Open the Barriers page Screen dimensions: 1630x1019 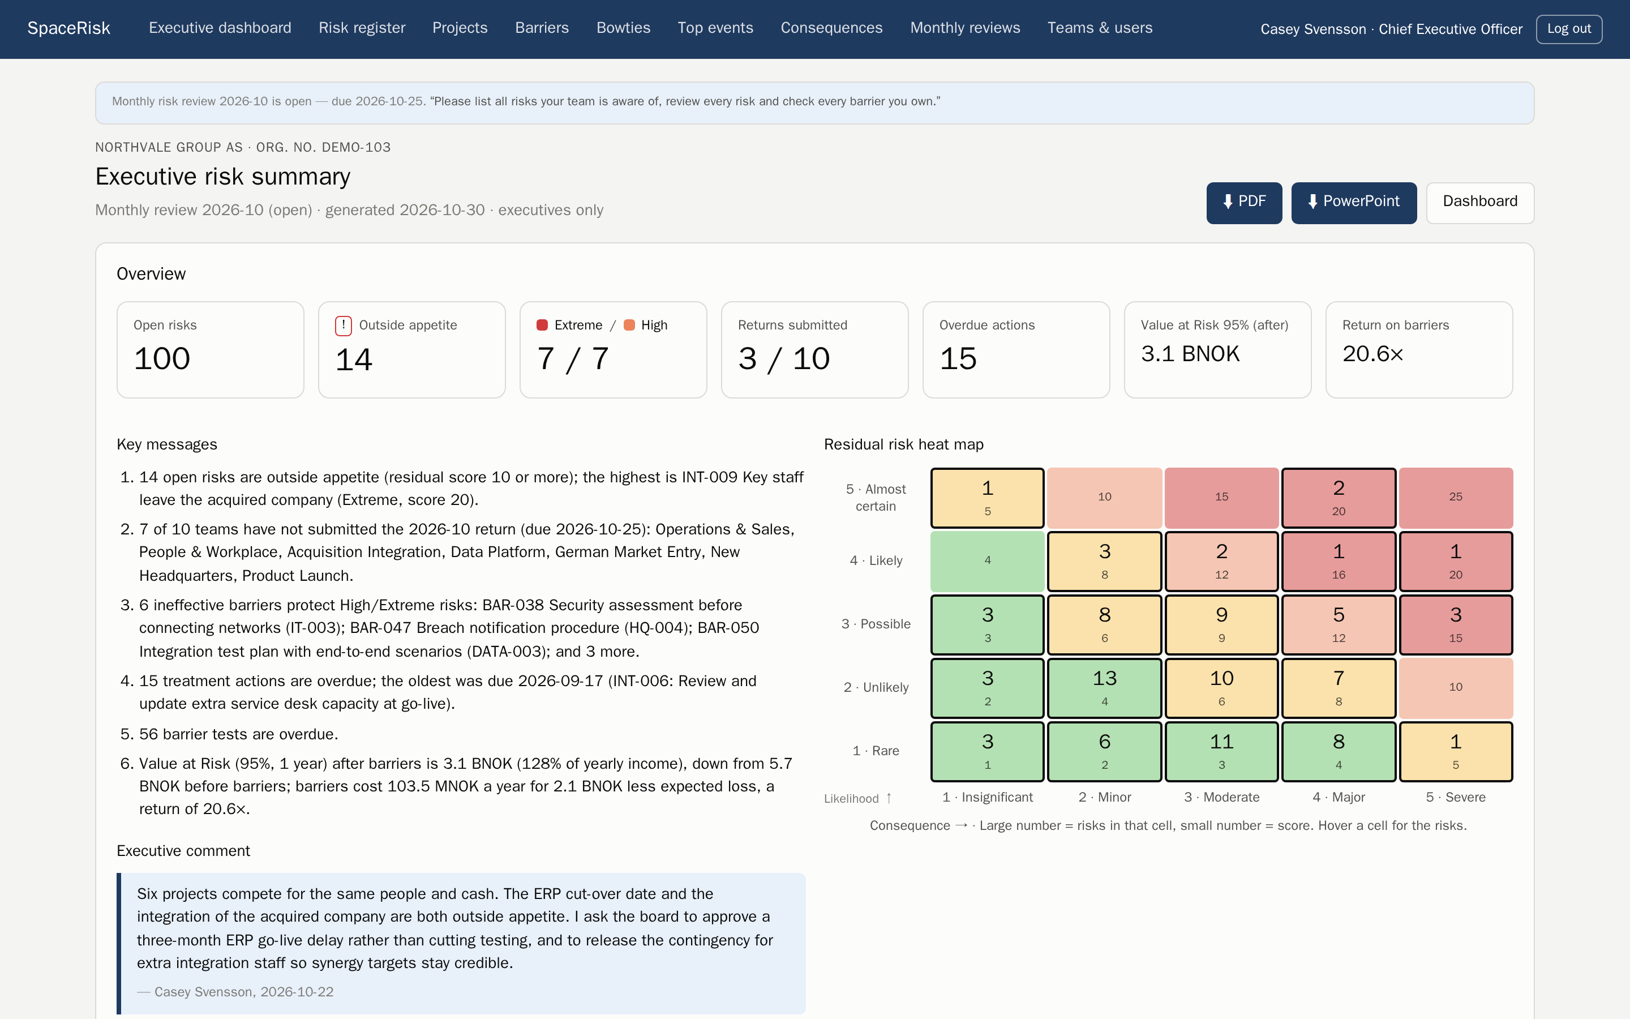[x=542, y=28]
